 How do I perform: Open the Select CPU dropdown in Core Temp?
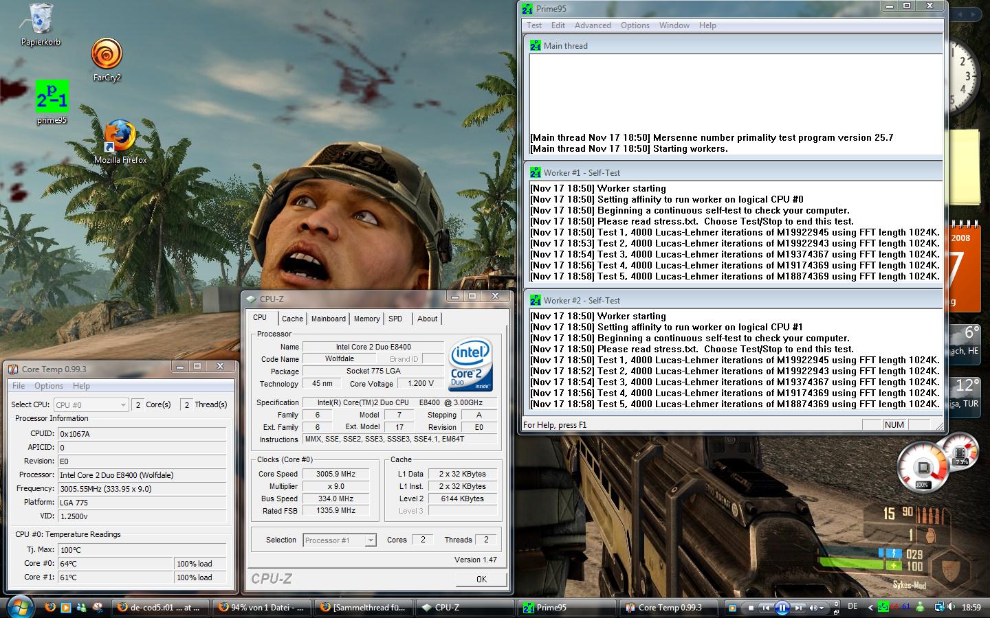(x=91, y=405)
